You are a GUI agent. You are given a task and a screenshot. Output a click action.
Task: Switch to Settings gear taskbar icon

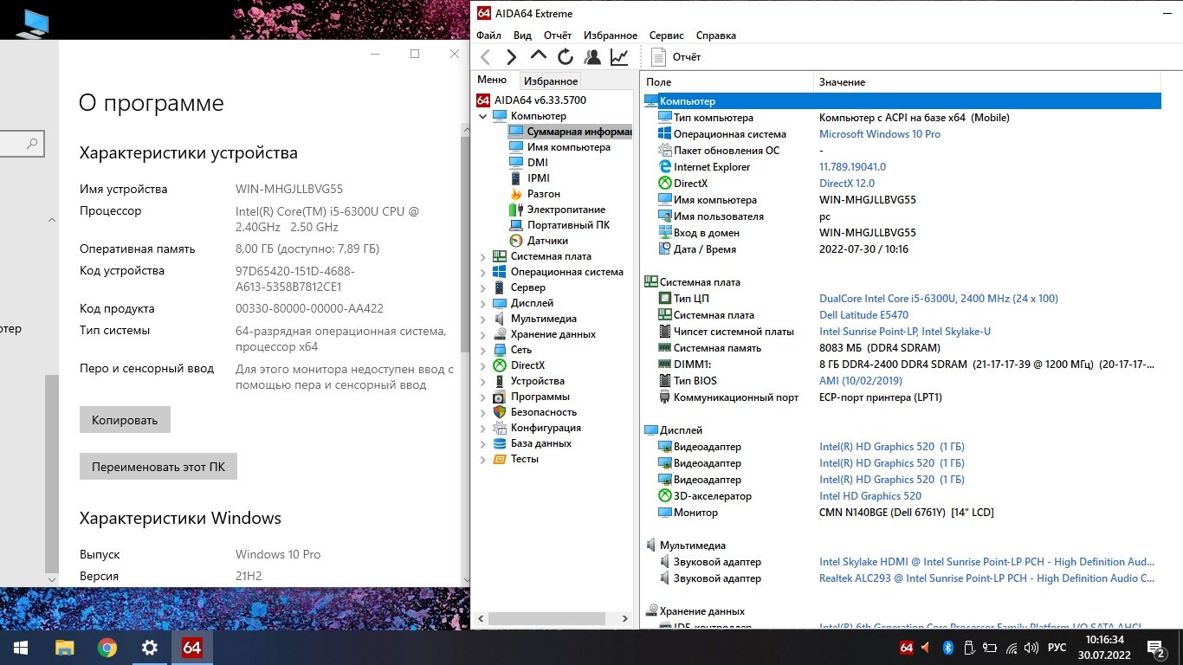coord(150,648)
